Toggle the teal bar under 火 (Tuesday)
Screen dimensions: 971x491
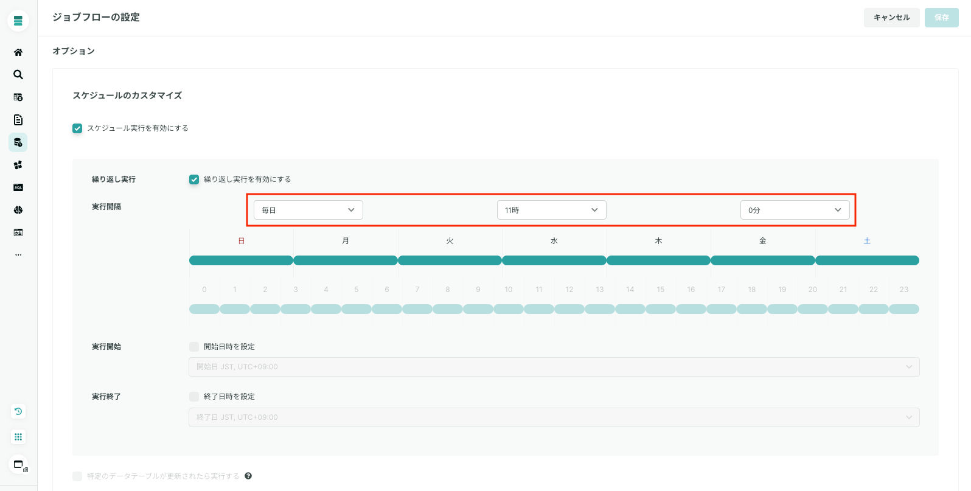pyautogui.click(x=450, y=260)
